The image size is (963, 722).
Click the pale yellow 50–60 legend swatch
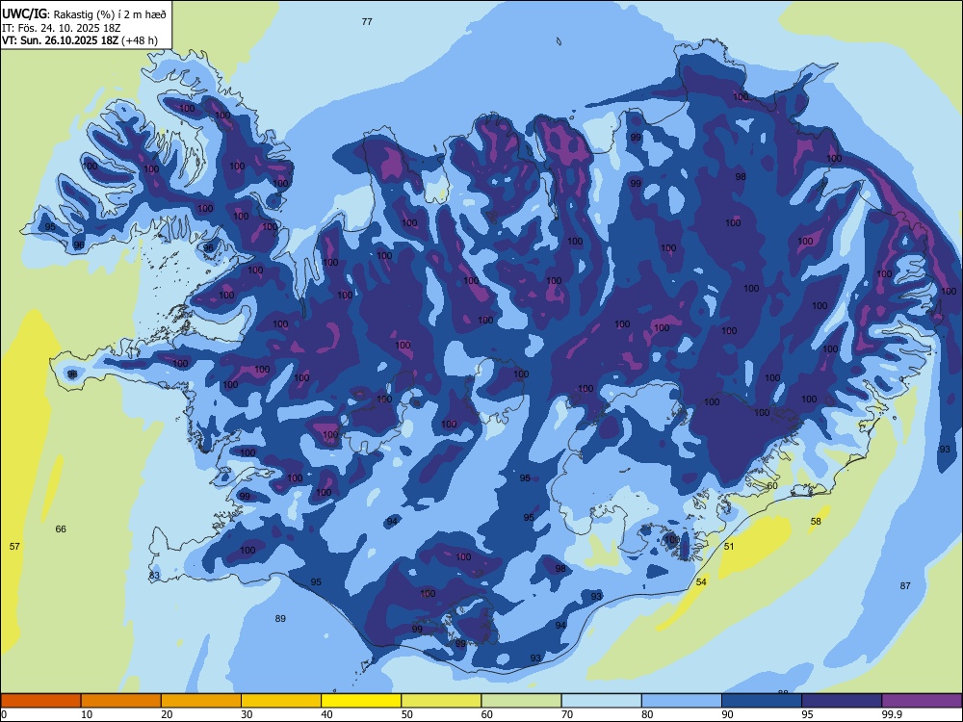(x=441, y=701)
